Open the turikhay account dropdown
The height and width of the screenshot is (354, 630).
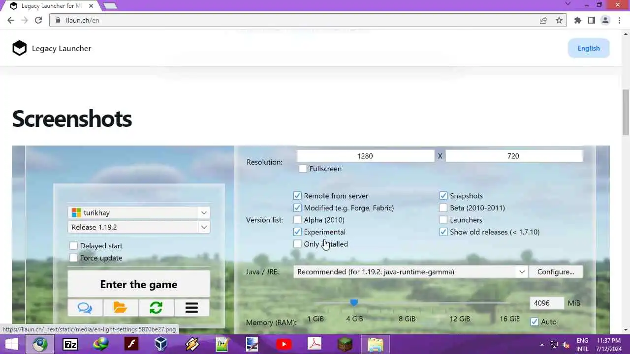click(x=139, y=213)
